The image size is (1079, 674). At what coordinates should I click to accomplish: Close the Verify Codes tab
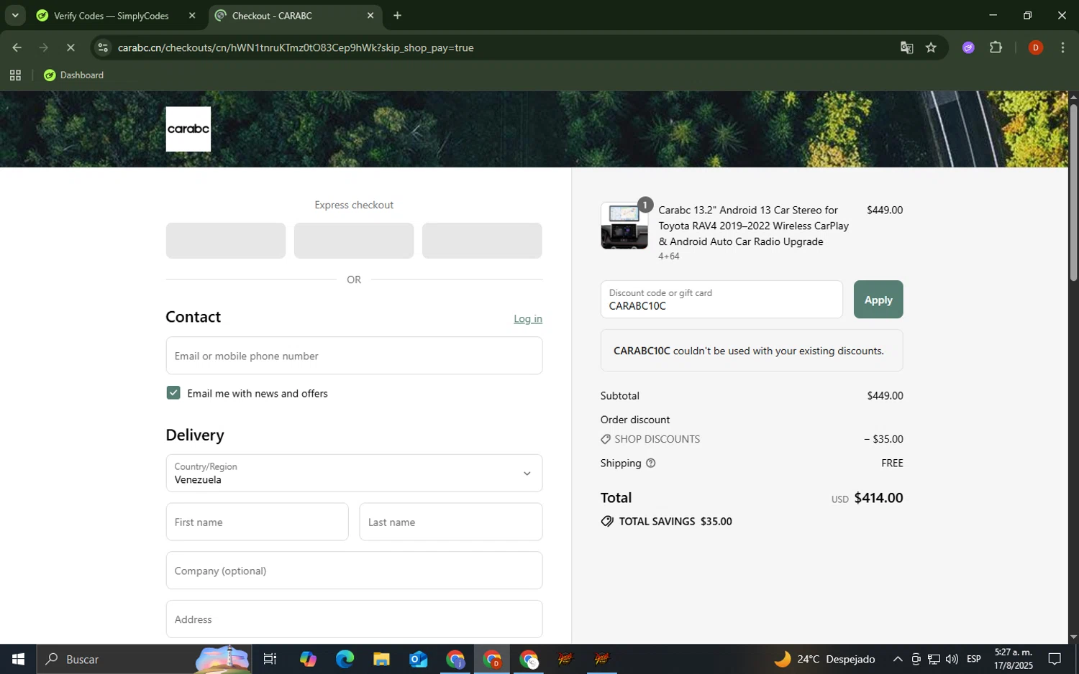pyautogui.click(x=191, y=16)
